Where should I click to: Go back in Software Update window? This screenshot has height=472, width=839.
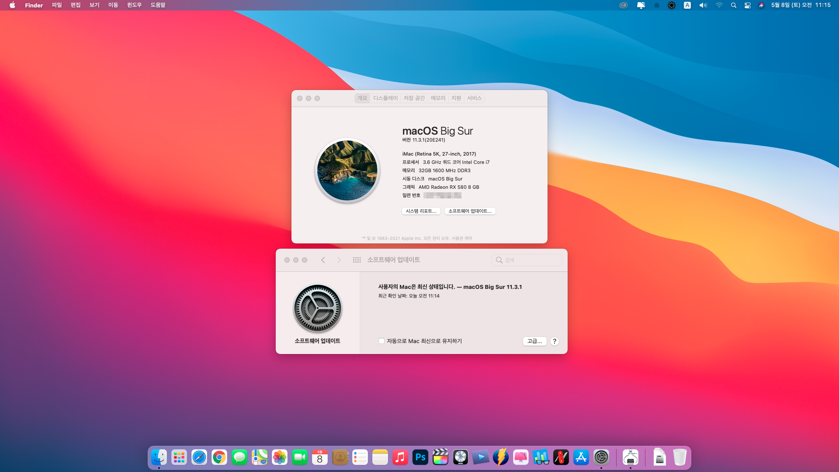point(323,260)
